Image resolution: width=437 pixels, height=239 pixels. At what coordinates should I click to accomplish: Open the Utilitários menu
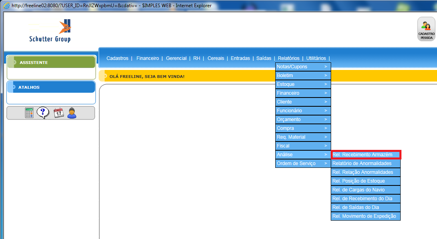tap(316, 58)
